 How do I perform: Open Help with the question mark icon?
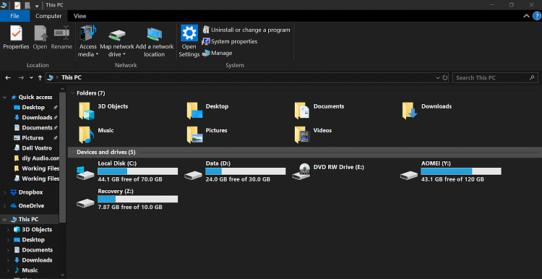click(537, 16)
